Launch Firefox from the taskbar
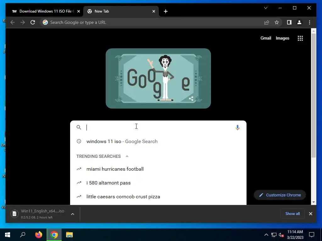322x241 pixels. [x=38, y=235]
